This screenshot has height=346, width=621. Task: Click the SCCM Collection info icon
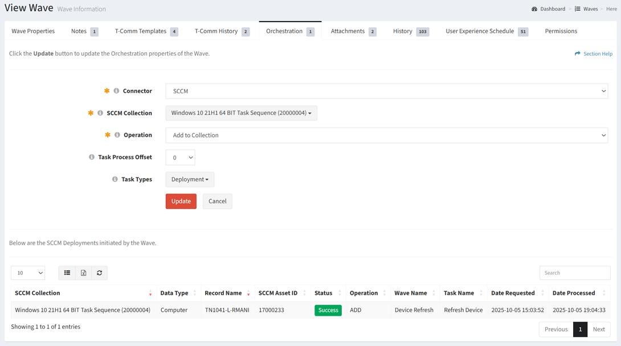[x=100, y=113]
